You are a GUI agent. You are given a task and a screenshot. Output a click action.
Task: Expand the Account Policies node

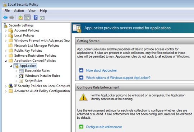[6, 30]
